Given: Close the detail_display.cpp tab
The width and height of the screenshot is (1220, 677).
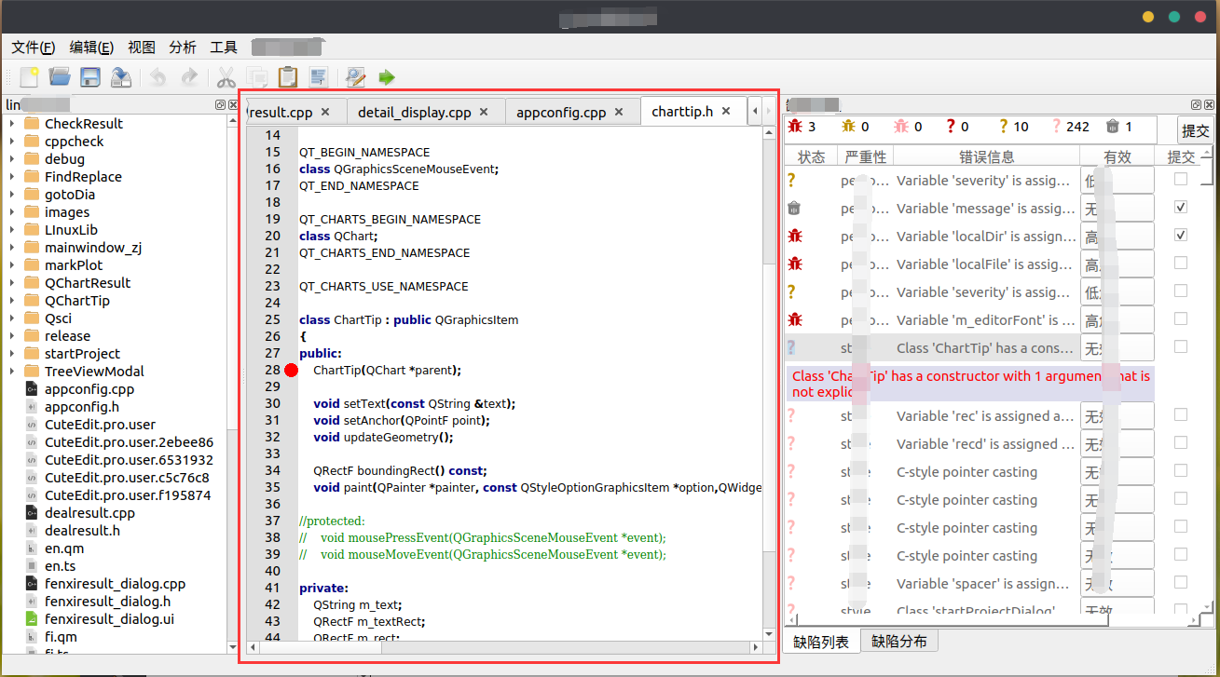Looking at the screenshot, I should (x=484, y=112).
